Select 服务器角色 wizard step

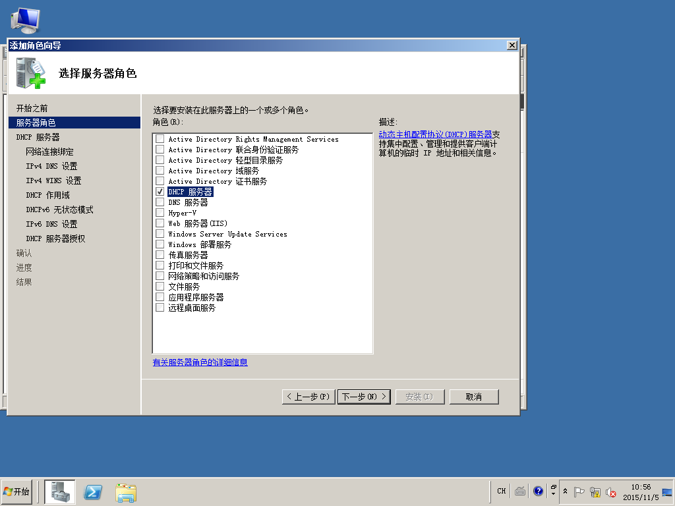[74, 123]
